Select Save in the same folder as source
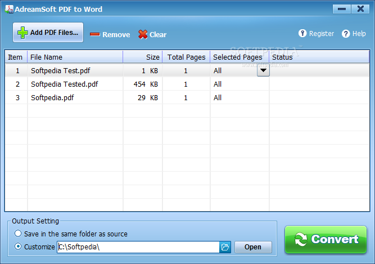Screen dimensions: 375x264 (19, 234)
